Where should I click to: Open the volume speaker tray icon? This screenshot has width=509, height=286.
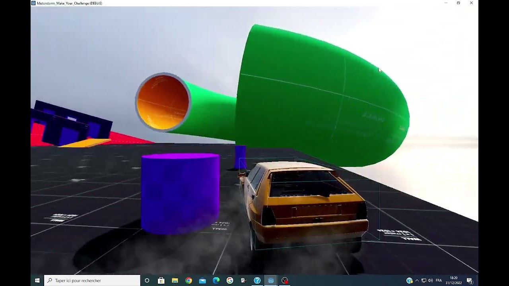(x=430, y=280)
